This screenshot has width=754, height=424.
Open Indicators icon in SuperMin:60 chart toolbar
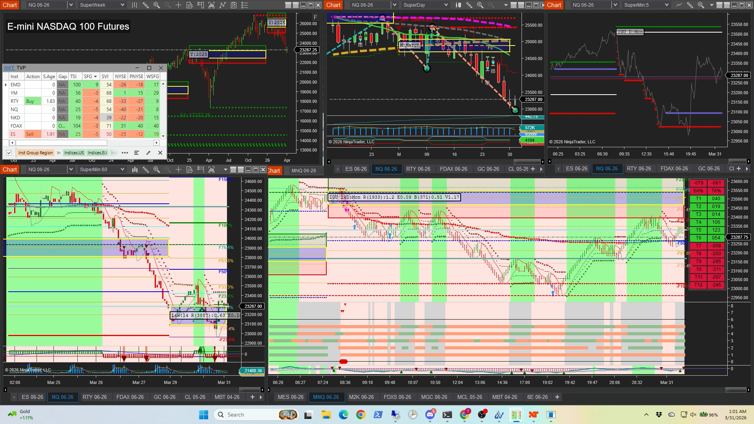[x=212, y=170]
